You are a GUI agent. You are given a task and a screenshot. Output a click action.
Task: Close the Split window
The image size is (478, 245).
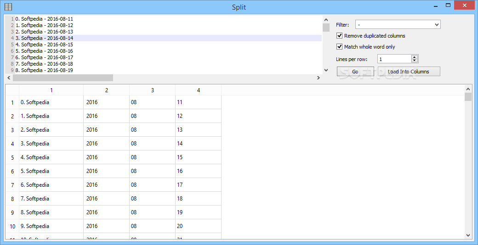point(465,5)
